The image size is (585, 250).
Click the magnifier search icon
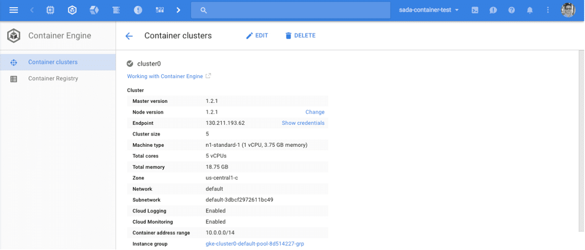[x=204, y=10]
